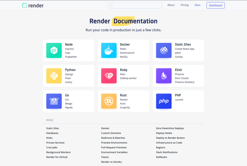This screenshot has width=247, height=166.
Task: Open the Celery guide link
Action: (x=69, y=82)
